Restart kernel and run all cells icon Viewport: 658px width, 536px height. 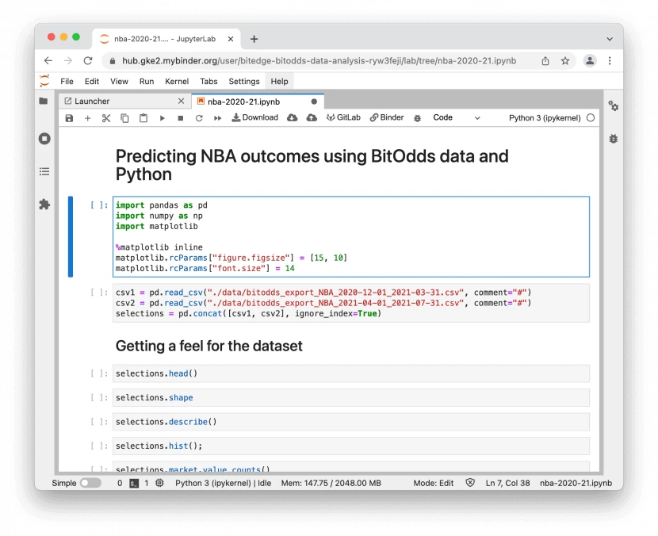(217, 118)
